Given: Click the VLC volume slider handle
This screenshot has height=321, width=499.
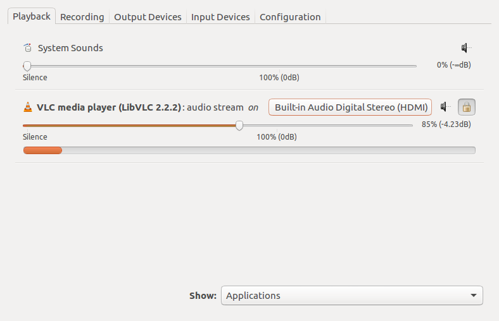Looking at the screenshot, I should (239, 125).
